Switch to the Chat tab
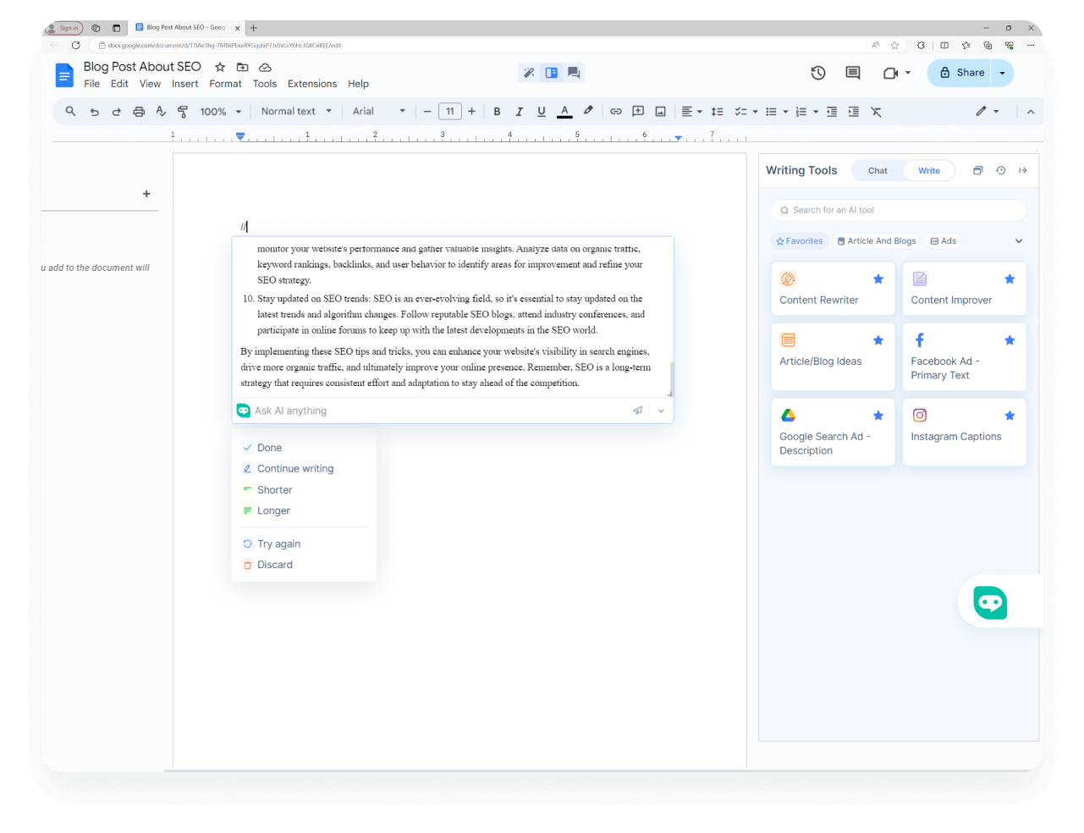1084x833 pixels. tap(877, 170)
